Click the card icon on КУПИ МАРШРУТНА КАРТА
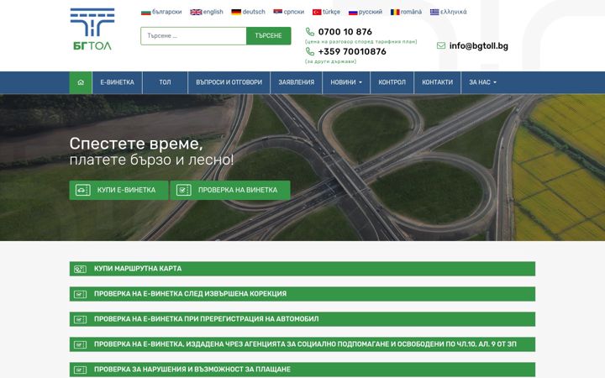 80,269
